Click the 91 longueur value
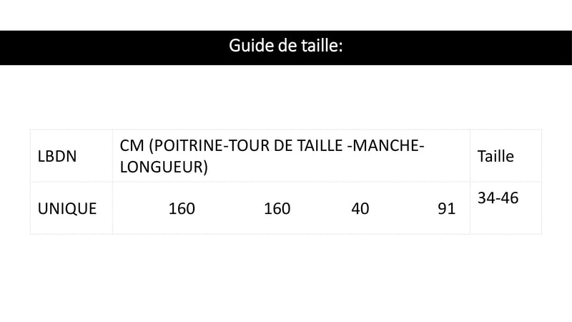The image size is (572, 322). (446, 209)
